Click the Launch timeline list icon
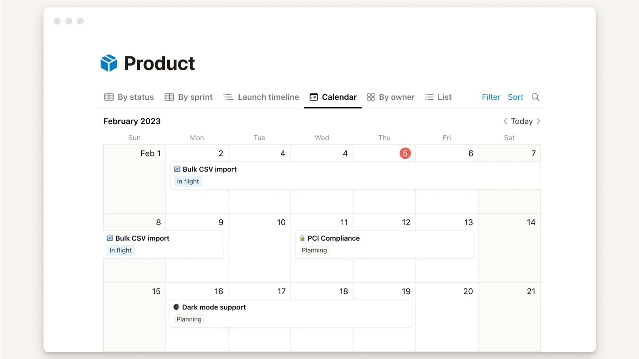639x359 pixels. [228, 97]
